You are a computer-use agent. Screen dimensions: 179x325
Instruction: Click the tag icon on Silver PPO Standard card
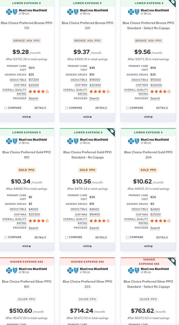tap(173, 261)
